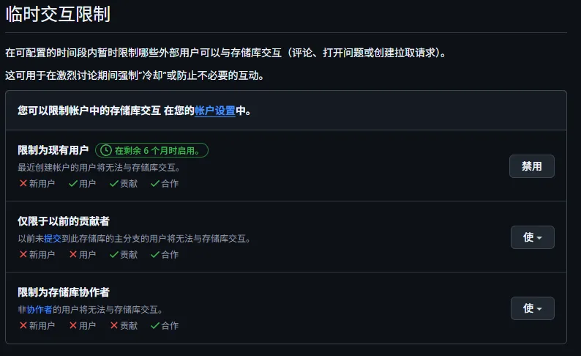Click the 仅限于以前的贡献者 heading

click(x=64, y=220)
